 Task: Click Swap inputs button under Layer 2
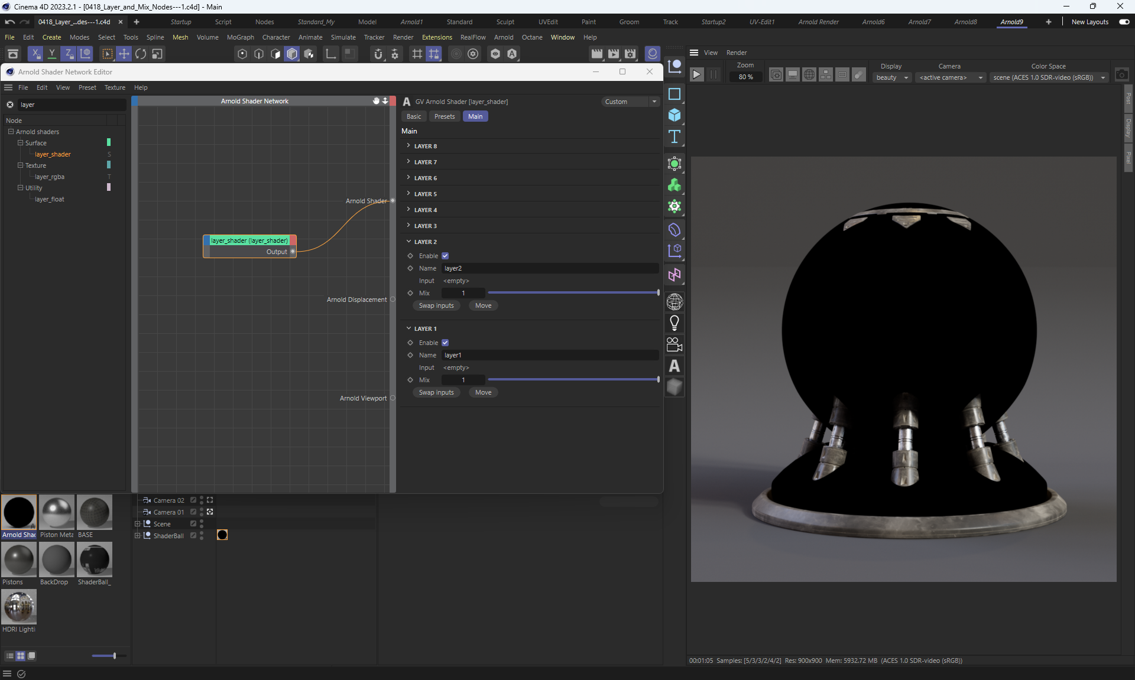(x=436, y=305)
